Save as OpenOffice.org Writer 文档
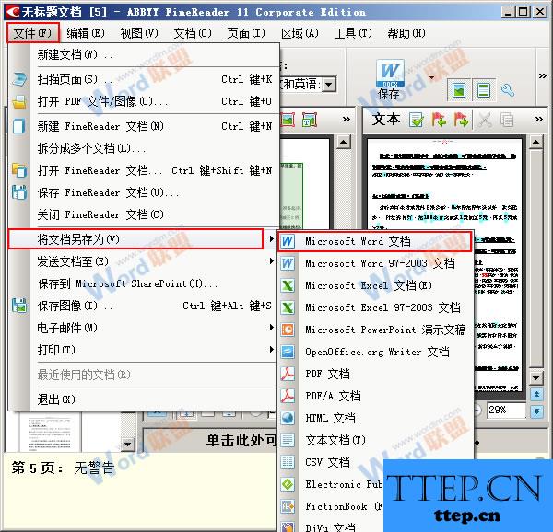The width and height of the screenshot is (553, 532). pos(375,352)
